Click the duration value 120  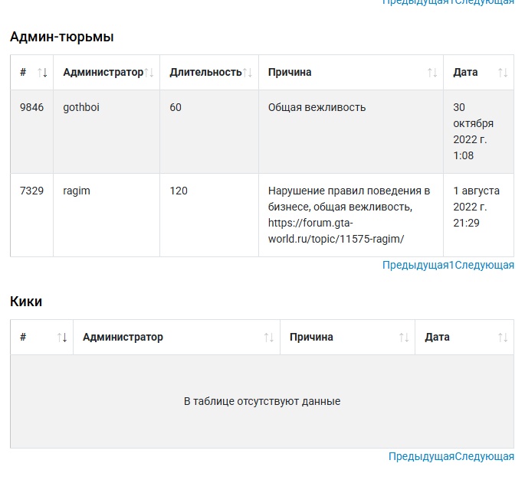coord(179,191)
